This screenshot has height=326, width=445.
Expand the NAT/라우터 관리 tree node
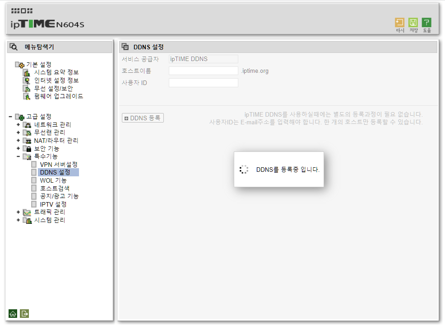[18, 141]
